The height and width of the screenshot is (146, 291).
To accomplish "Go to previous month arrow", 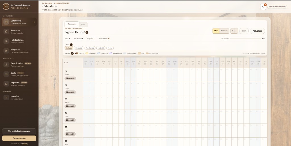I will tap(232, 31).
